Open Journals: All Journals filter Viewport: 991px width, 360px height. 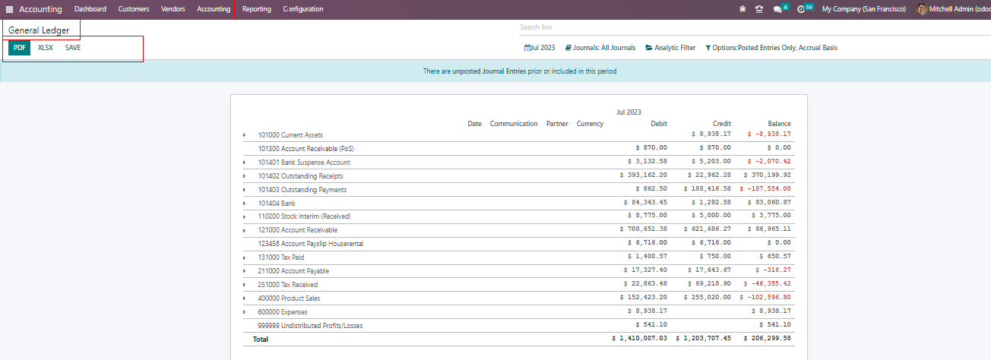coord(600,48)
